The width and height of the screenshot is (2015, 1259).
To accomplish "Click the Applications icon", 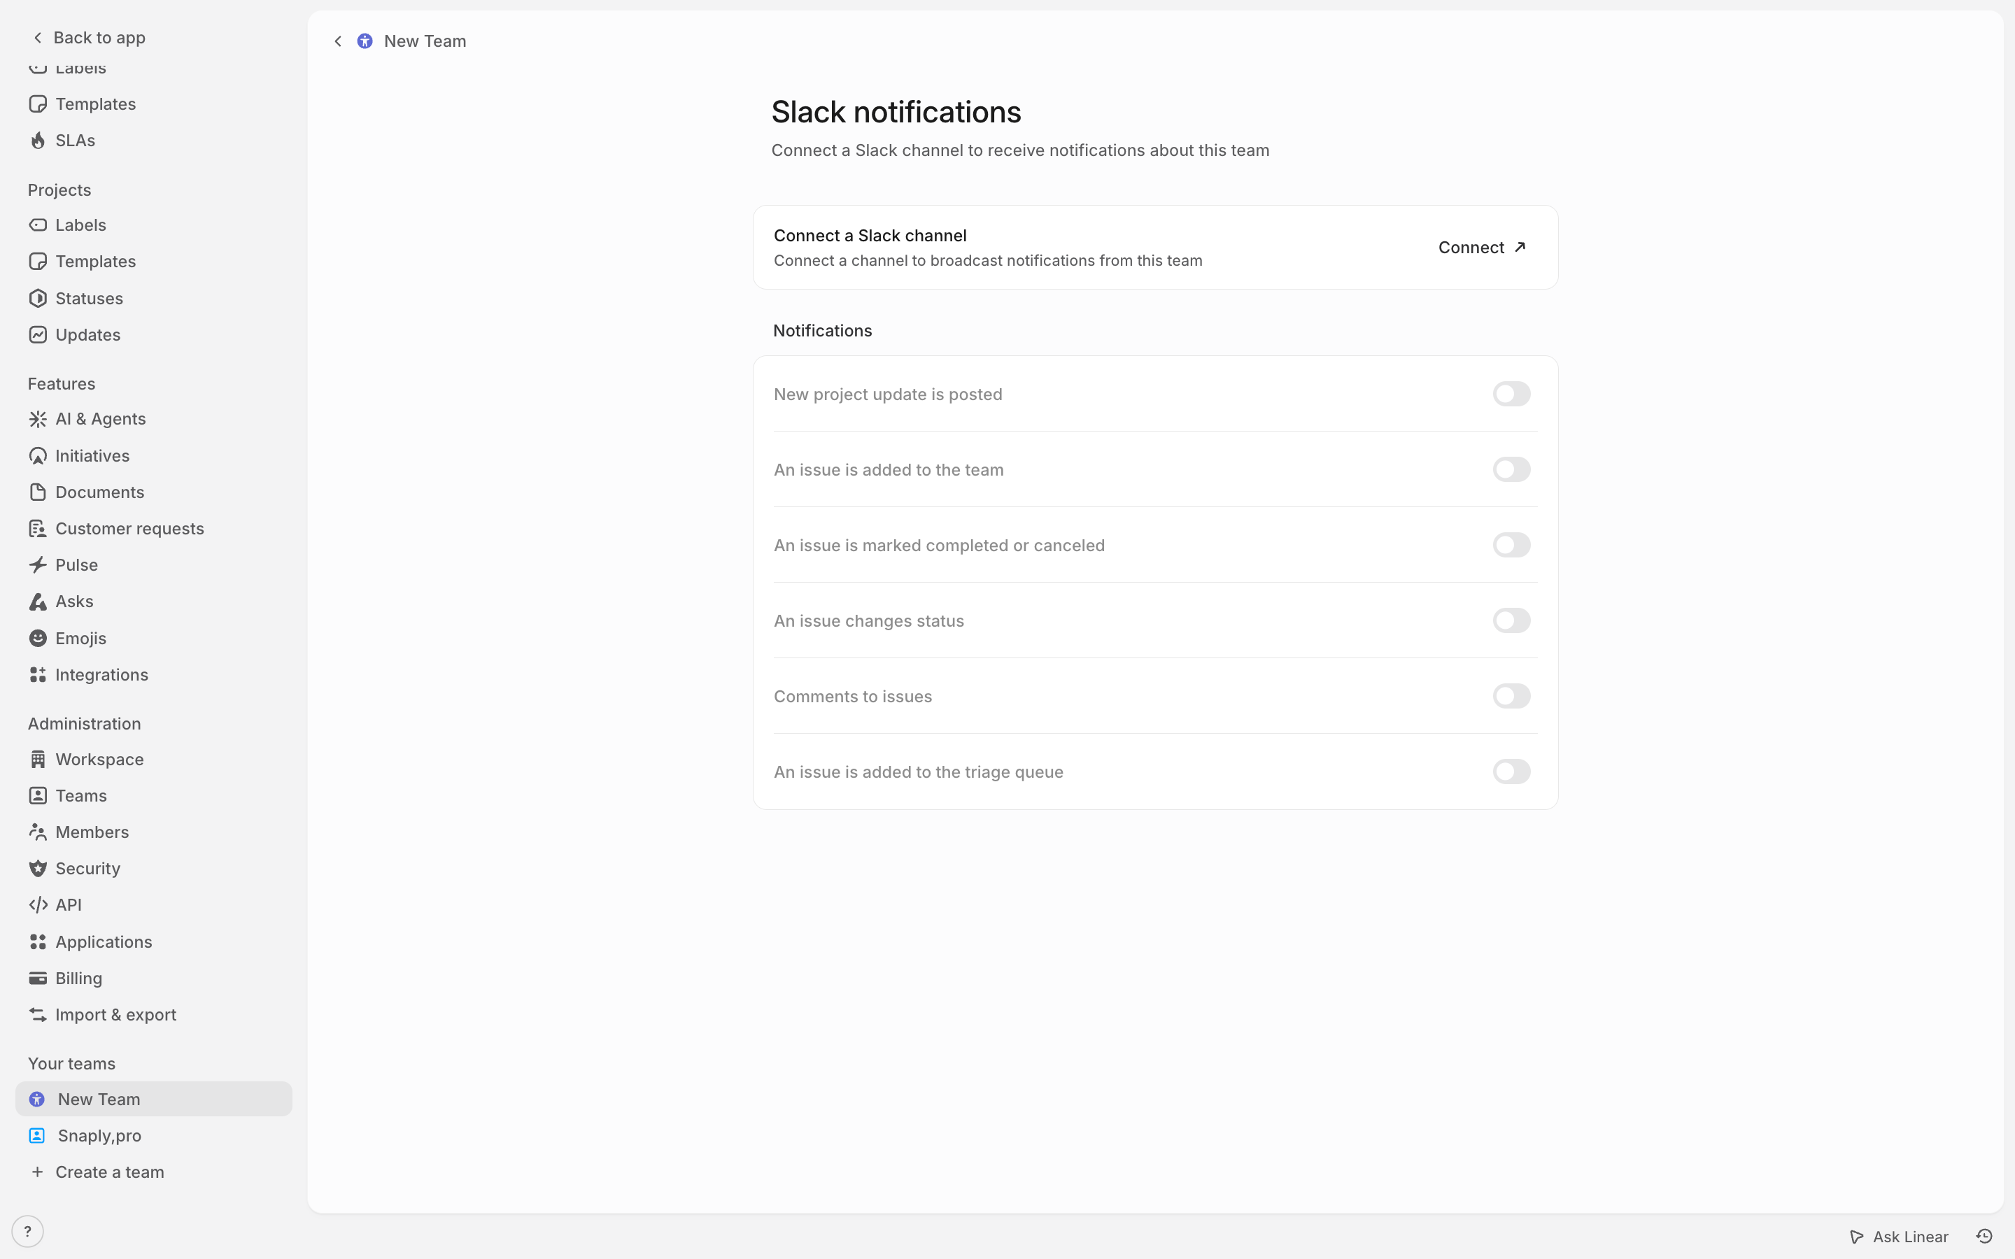I will click(38, 941).
